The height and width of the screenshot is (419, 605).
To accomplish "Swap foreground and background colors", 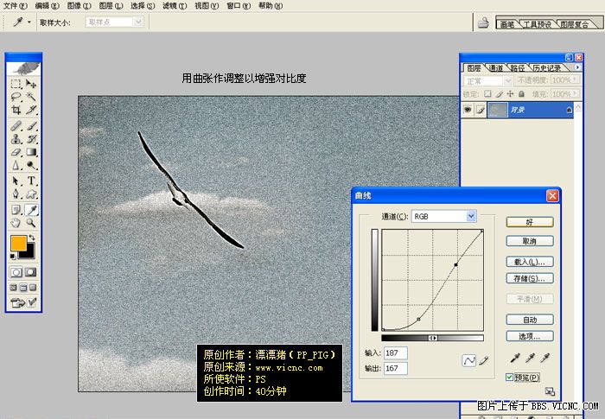I will pos(32,238).
